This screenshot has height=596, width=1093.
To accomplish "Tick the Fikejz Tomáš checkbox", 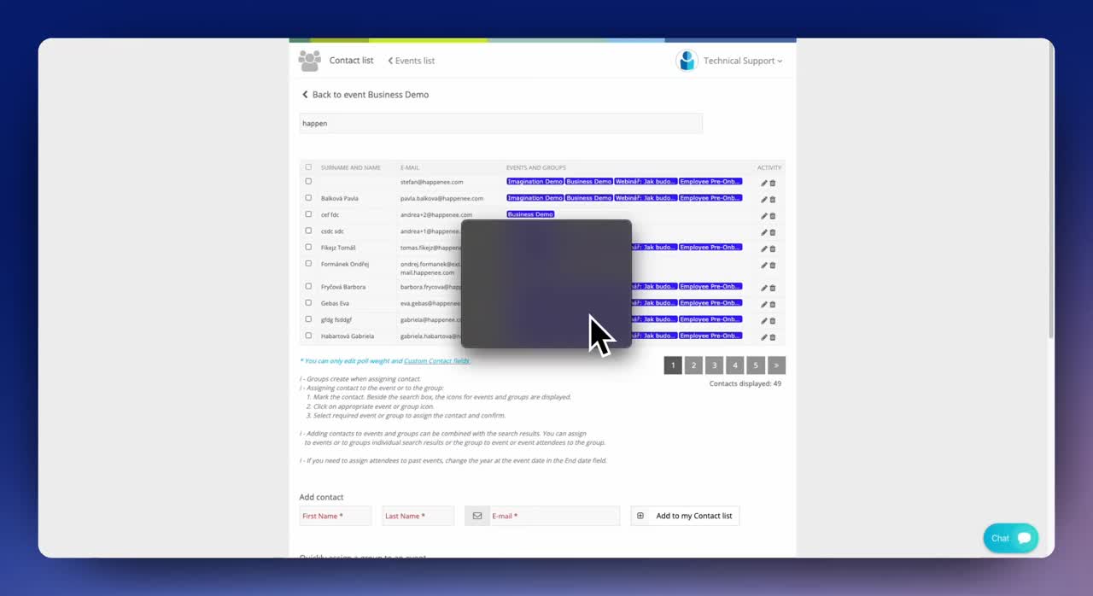I will (x=308, y=247).
